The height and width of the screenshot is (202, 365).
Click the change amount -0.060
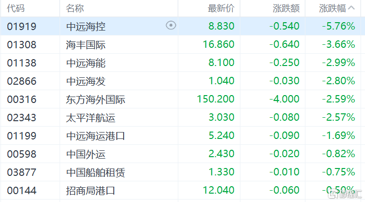[x=284, y=190]
